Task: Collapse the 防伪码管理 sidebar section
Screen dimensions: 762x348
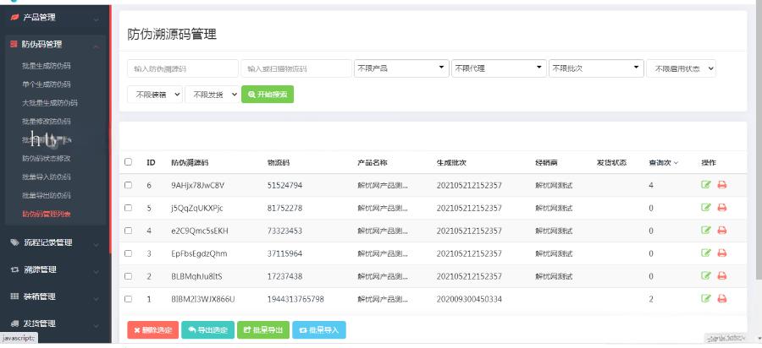Action: coord(53,45)
